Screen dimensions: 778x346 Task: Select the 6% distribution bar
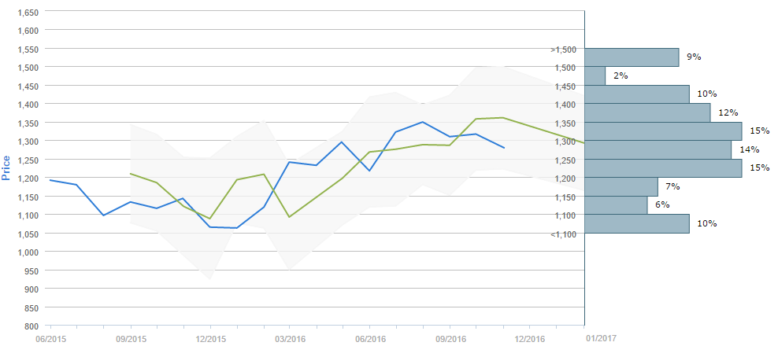(616, 204)
